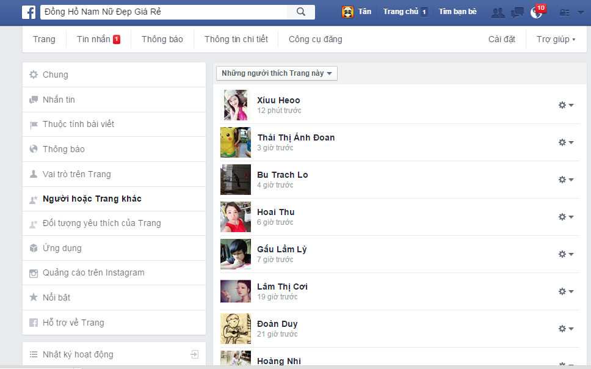This screenshot has width=591, height=369.
Task: Open gear menu for Lâm Thị Cơi
Action: (566, 291)
